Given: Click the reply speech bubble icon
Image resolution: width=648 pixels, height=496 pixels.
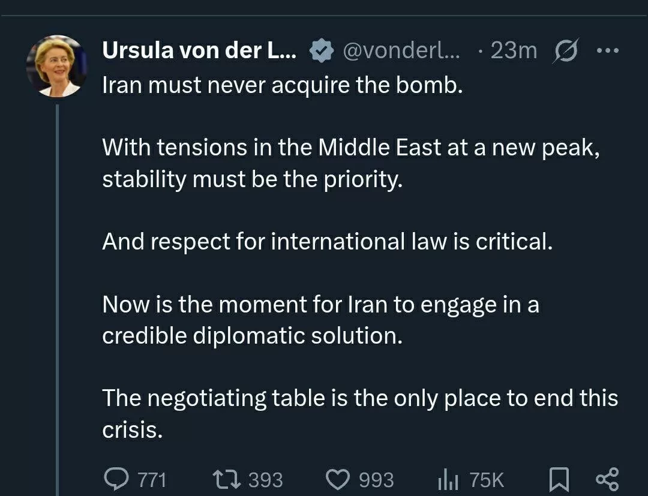Looking at the screenshot, I should [114, 479].
